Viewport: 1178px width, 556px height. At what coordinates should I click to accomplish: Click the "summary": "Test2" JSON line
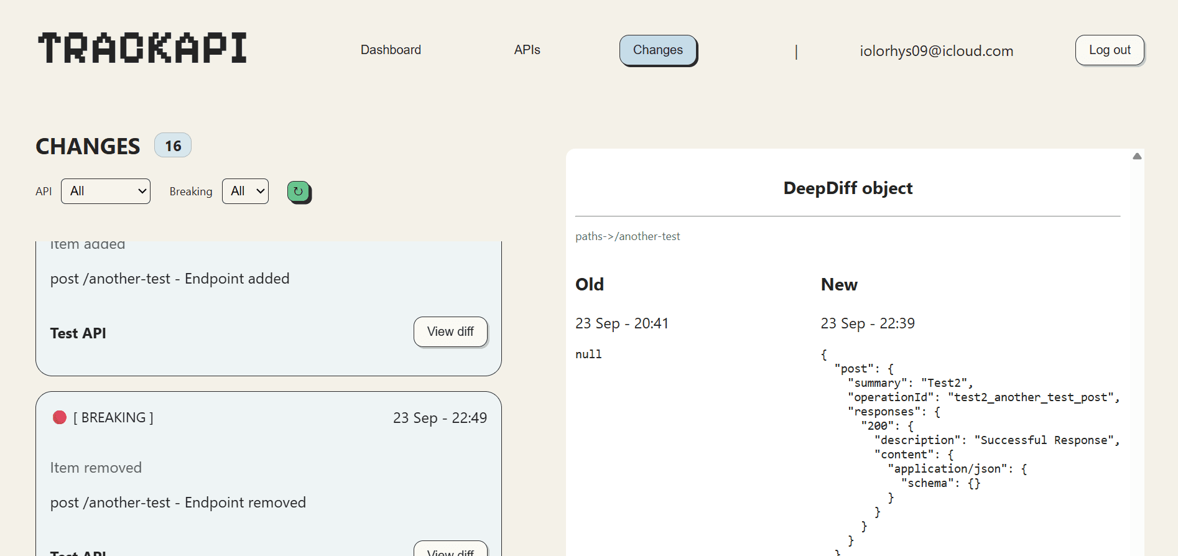coord(911,383)
